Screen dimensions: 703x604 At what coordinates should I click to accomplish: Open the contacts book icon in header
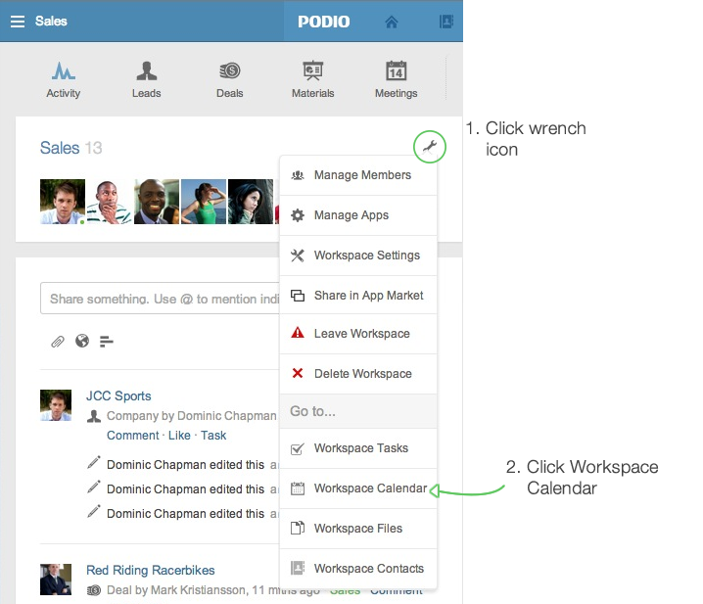[x=446, y=22]
